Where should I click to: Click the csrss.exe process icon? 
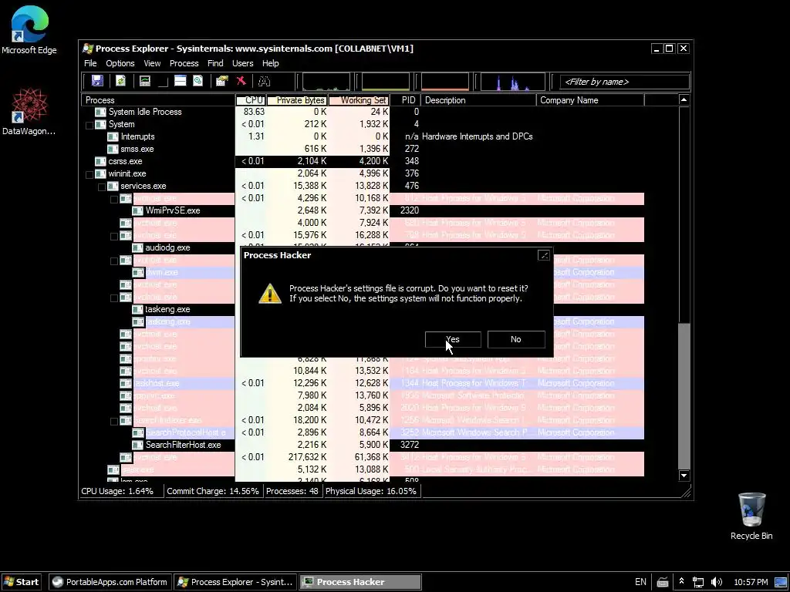pos(101,161)
